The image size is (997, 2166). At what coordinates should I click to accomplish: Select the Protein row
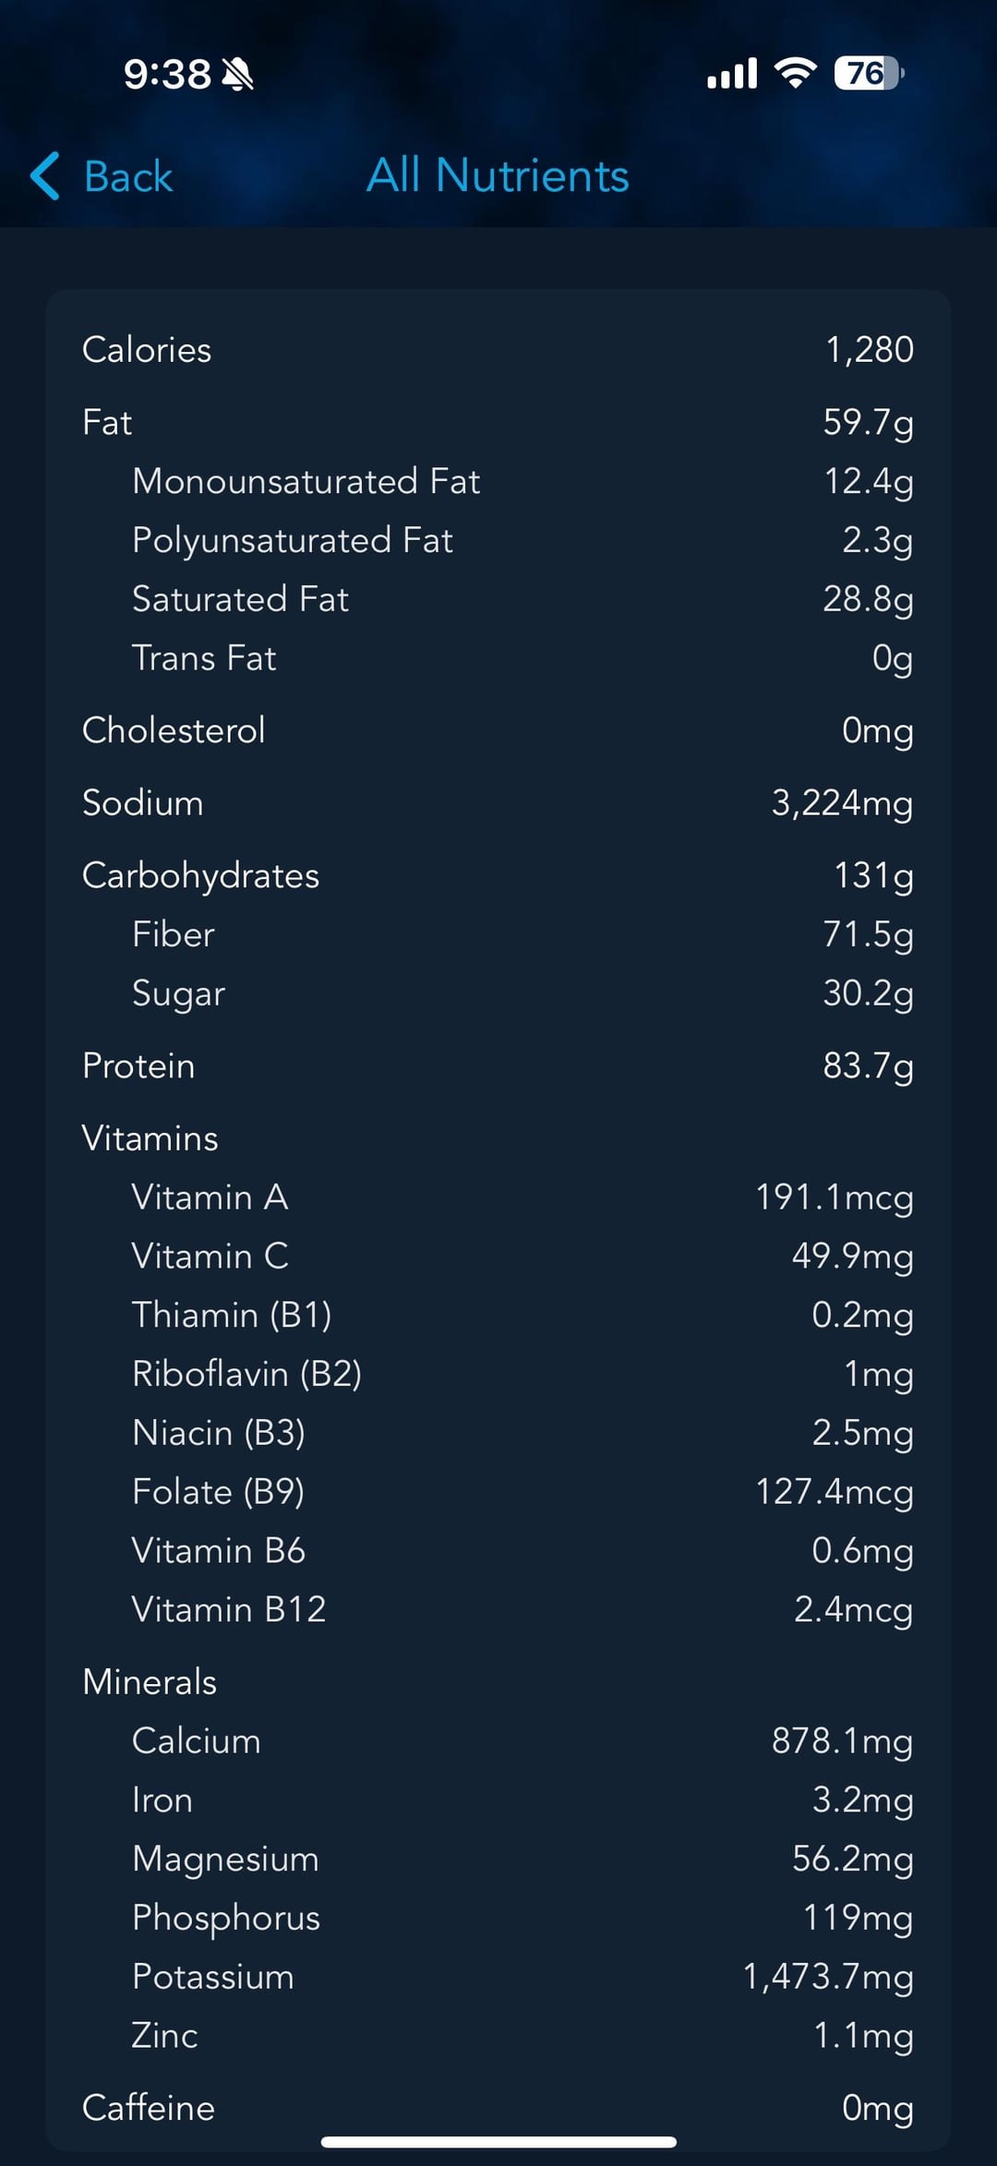pyautogui.click(x=498, y=1065)
